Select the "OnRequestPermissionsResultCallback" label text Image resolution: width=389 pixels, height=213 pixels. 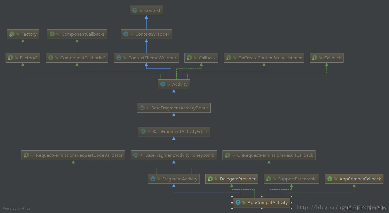pyautogui.click(x=275, y=155)
